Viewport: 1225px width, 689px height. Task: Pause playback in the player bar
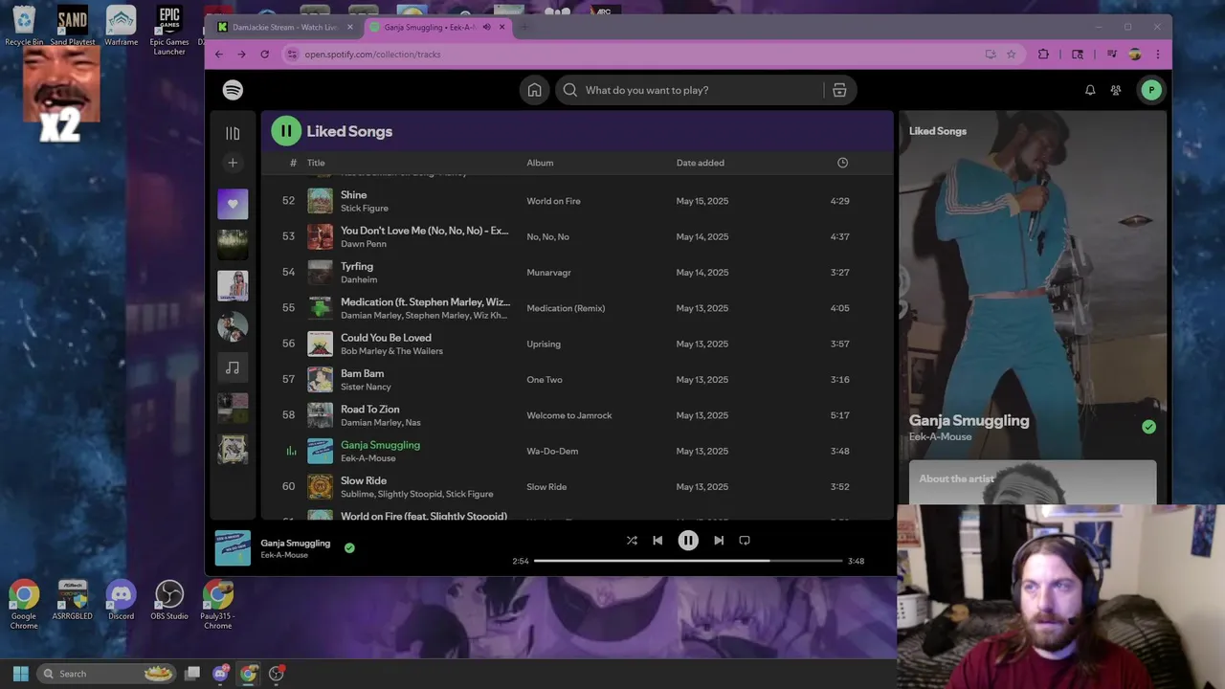point(688,541)
